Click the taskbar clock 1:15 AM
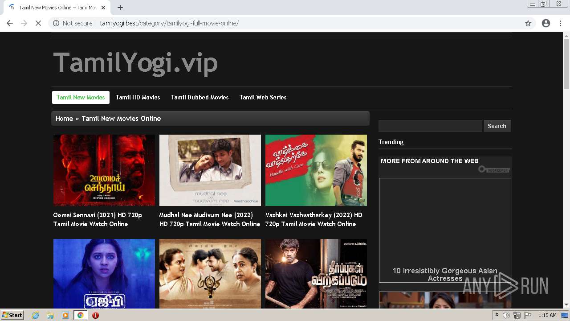Image resolution: width=570 pixels, height=321 pixels. [547, 315]
